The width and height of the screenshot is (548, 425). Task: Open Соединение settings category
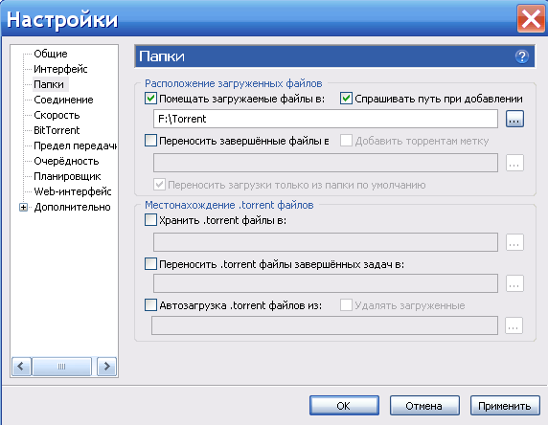(63, 100)
